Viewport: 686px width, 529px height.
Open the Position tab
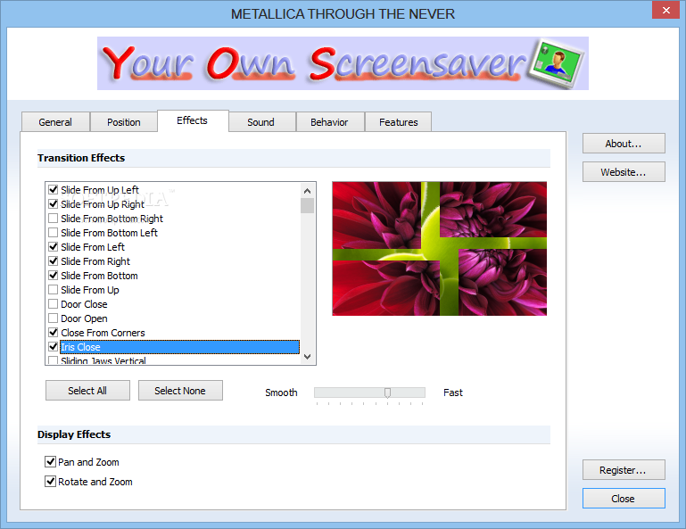(x=124, y=122)
